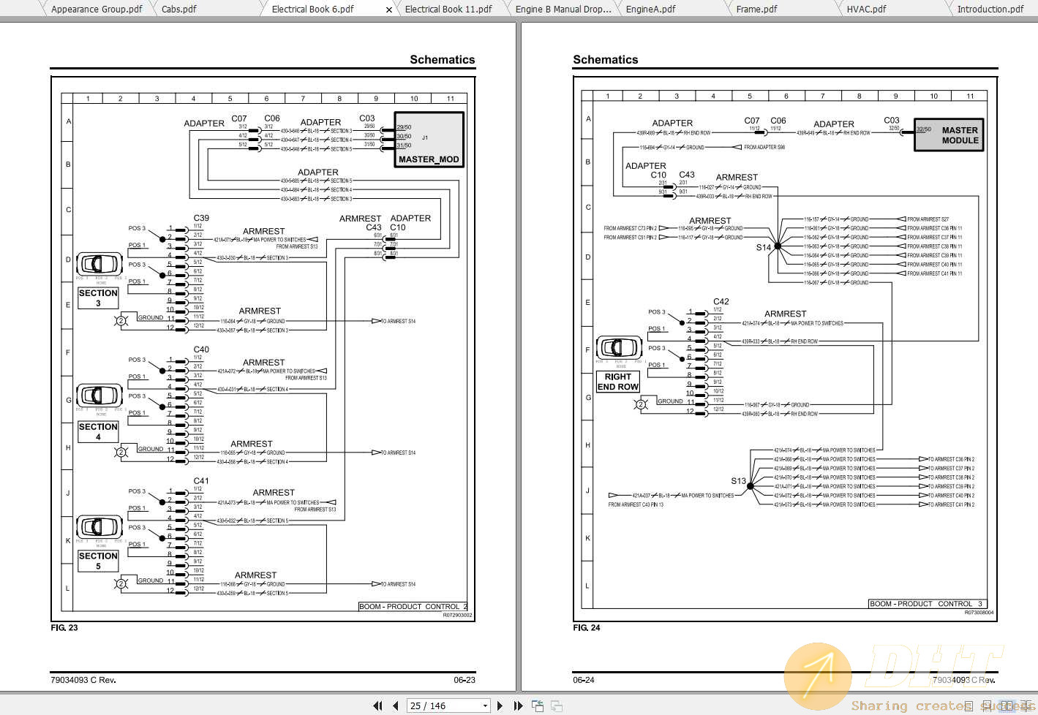
Task: Click the next view icon
Action: [557, 705]
